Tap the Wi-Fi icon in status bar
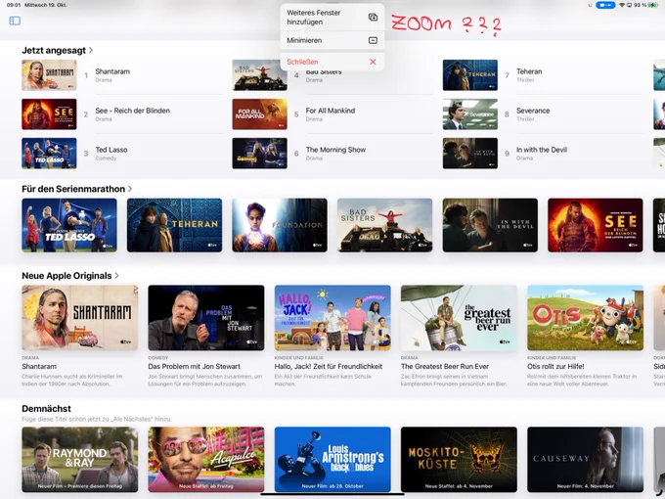 pos(622,5)
